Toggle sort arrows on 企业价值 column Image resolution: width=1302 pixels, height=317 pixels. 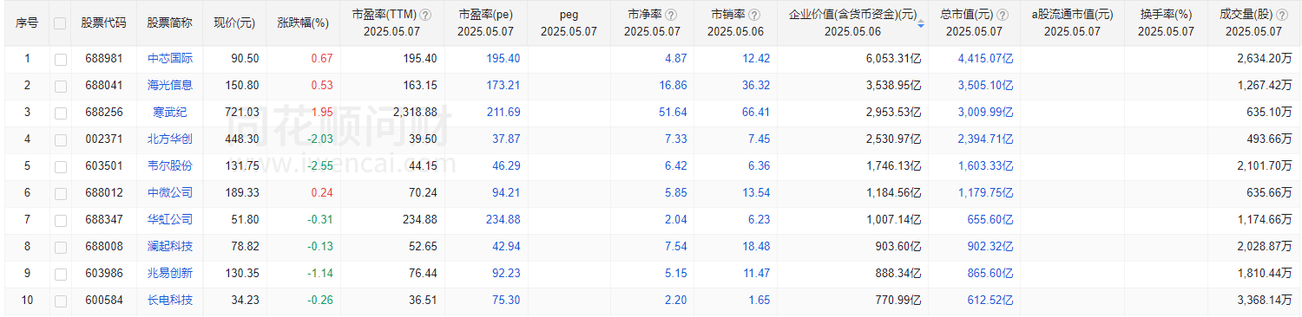click(920, 23)
